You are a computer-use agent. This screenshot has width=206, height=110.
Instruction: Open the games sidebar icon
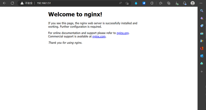coord(202,41)
